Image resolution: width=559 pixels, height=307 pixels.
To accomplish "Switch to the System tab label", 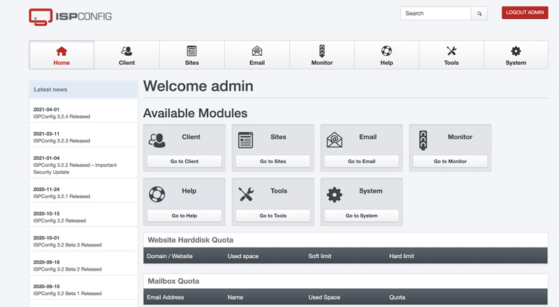I will [x=516, y=63].
